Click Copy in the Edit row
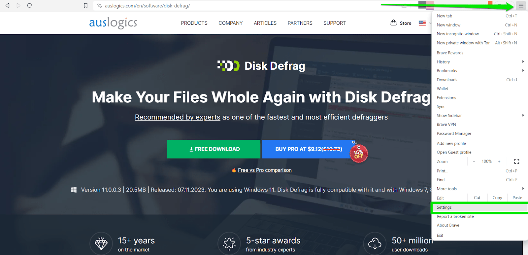 (x=497, y=198)
